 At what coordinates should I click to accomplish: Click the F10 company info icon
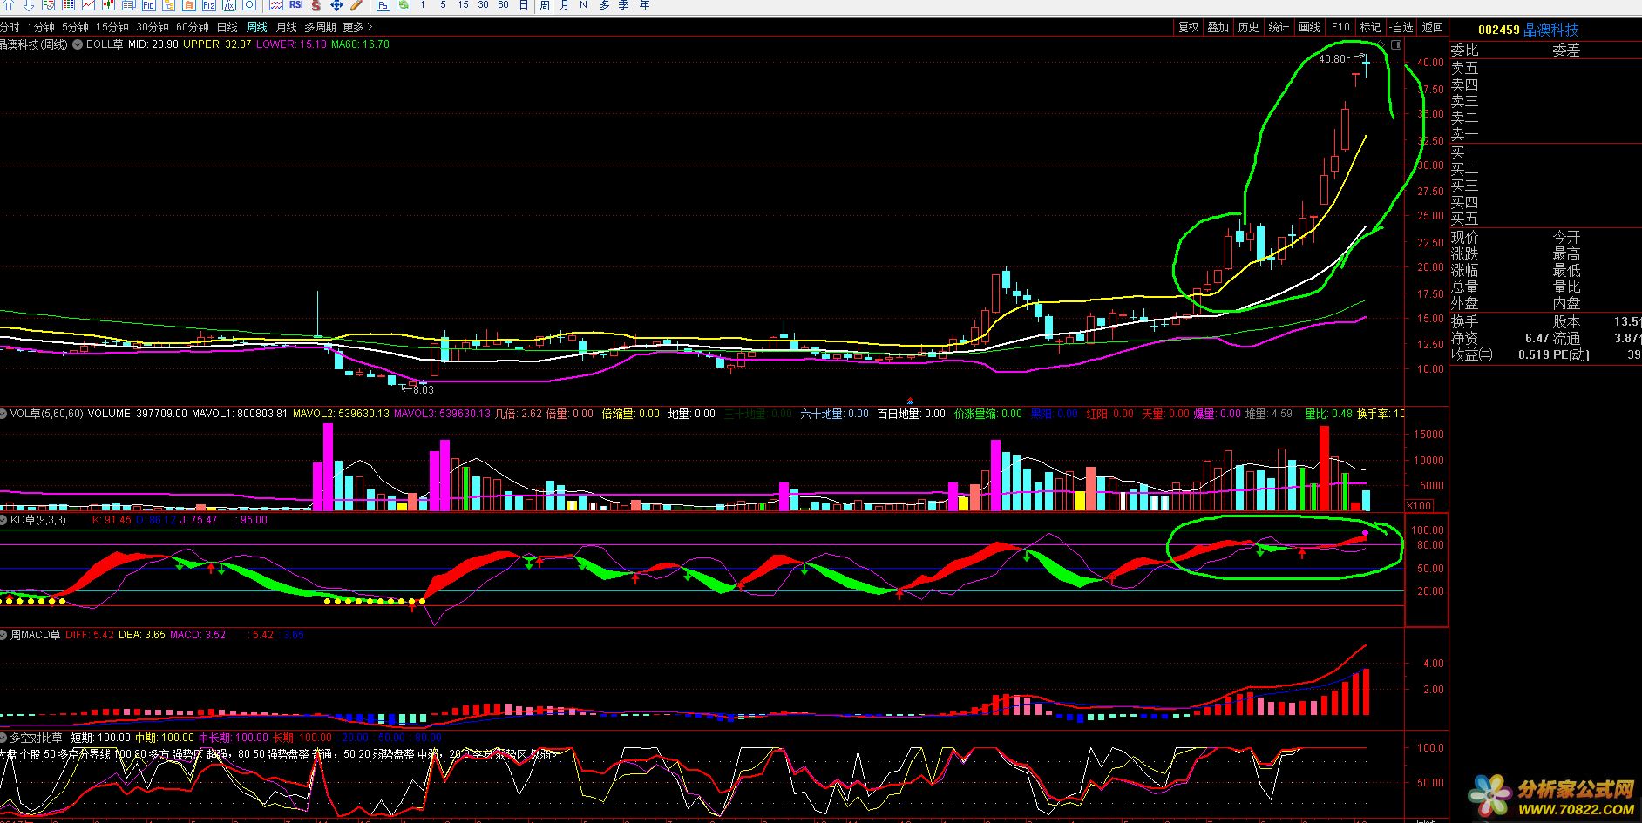tap(148, 5)
